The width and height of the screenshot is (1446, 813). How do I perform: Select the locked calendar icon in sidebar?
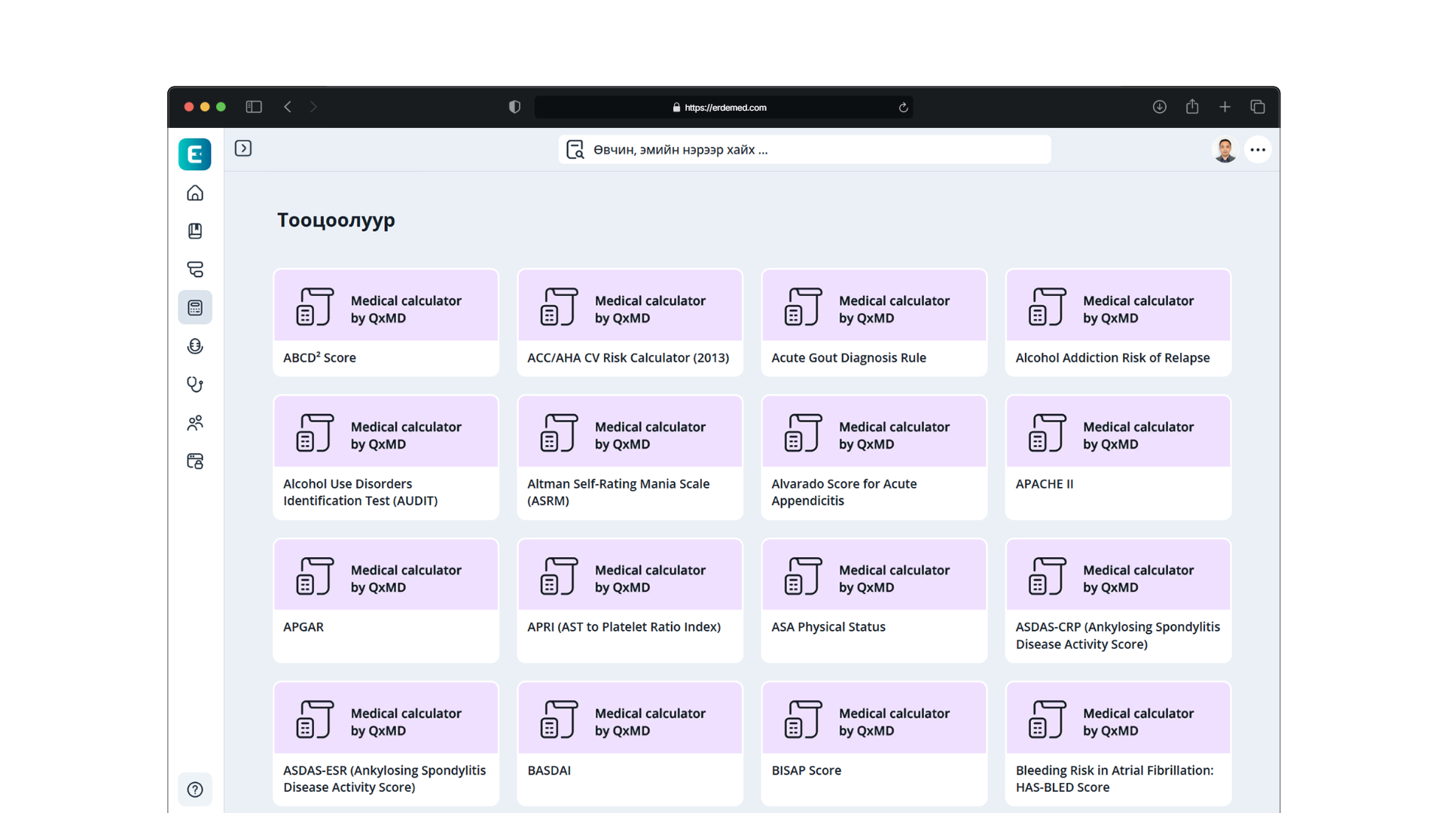point(195,461)
